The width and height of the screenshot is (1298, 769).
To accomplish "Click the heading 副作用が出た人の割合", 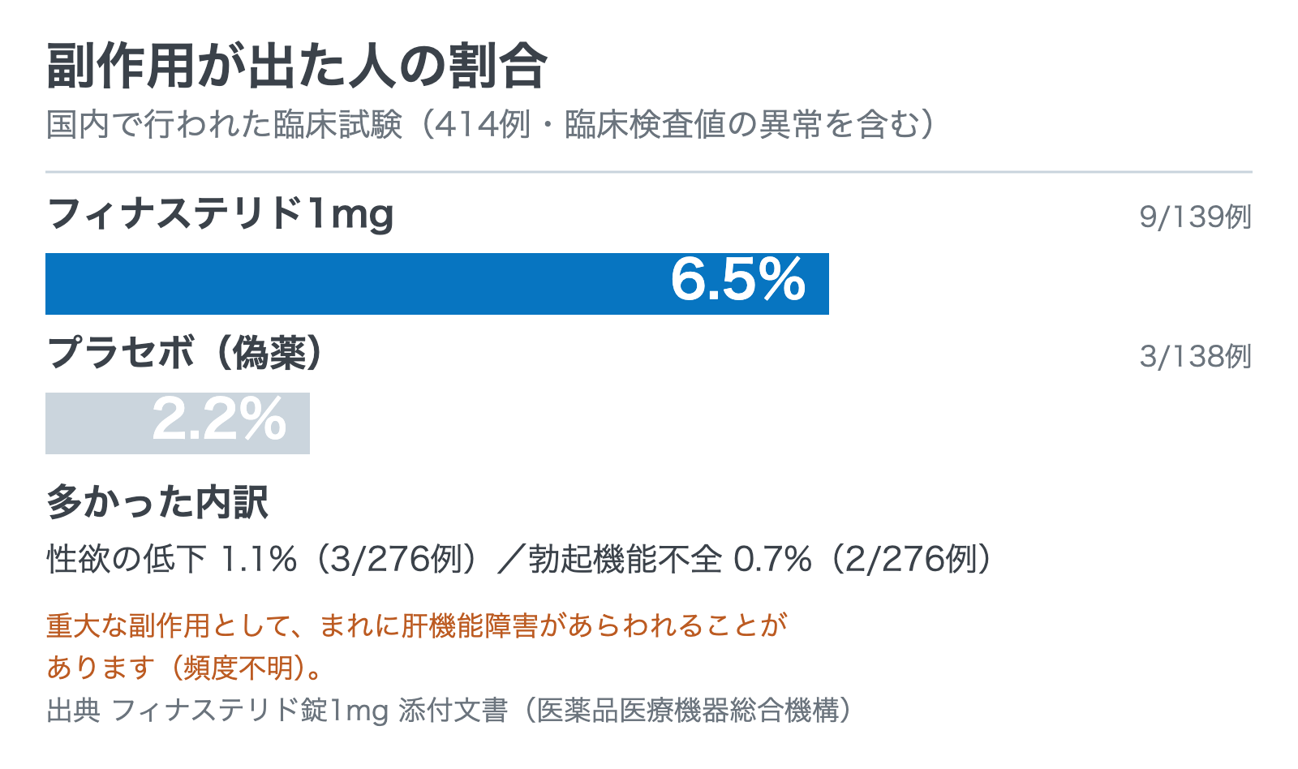I will pos(297,66).
